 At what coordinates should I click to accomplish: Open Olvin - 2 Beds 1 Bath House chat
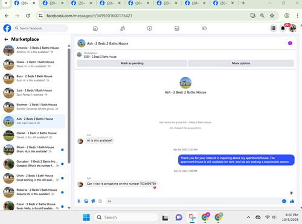coord(34,178)
